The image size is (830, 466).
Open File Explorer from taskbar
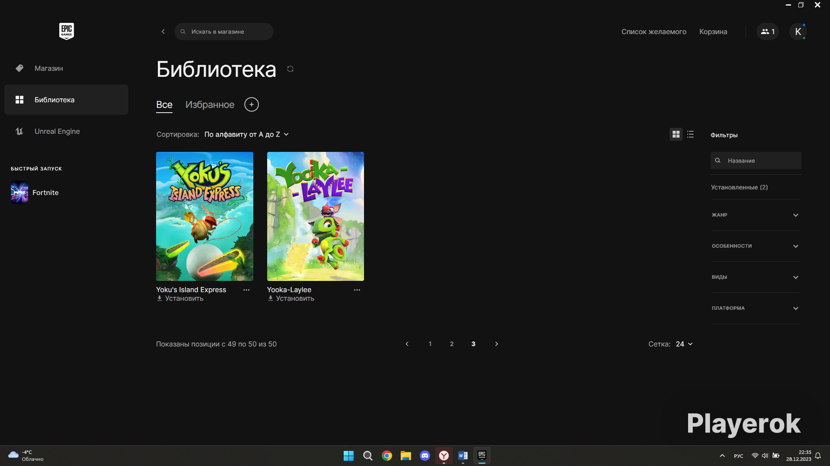(x=406, y=456)
